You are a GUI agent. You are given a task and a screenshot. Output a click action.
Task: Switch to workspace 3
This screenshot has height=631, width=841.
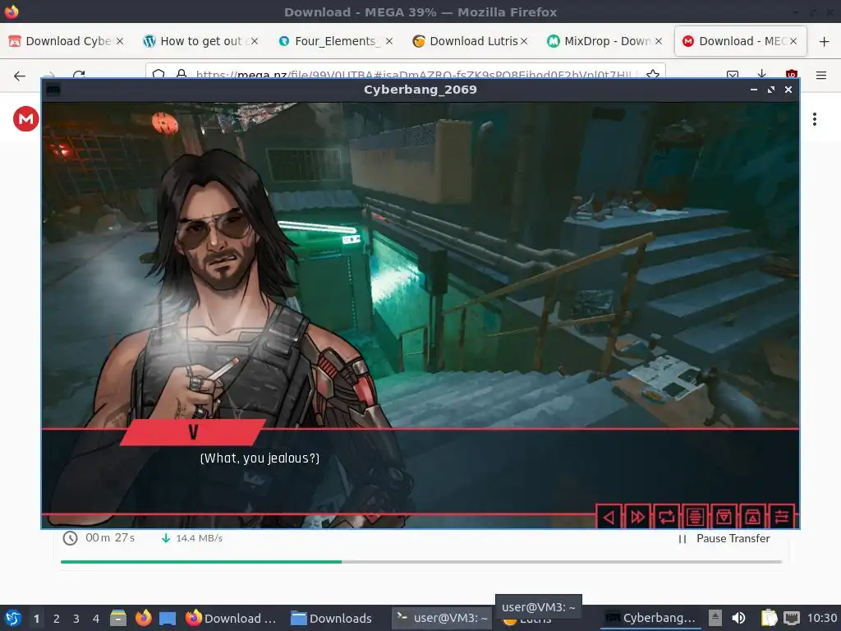click(76, 619)
